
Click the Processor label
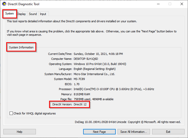66,89
